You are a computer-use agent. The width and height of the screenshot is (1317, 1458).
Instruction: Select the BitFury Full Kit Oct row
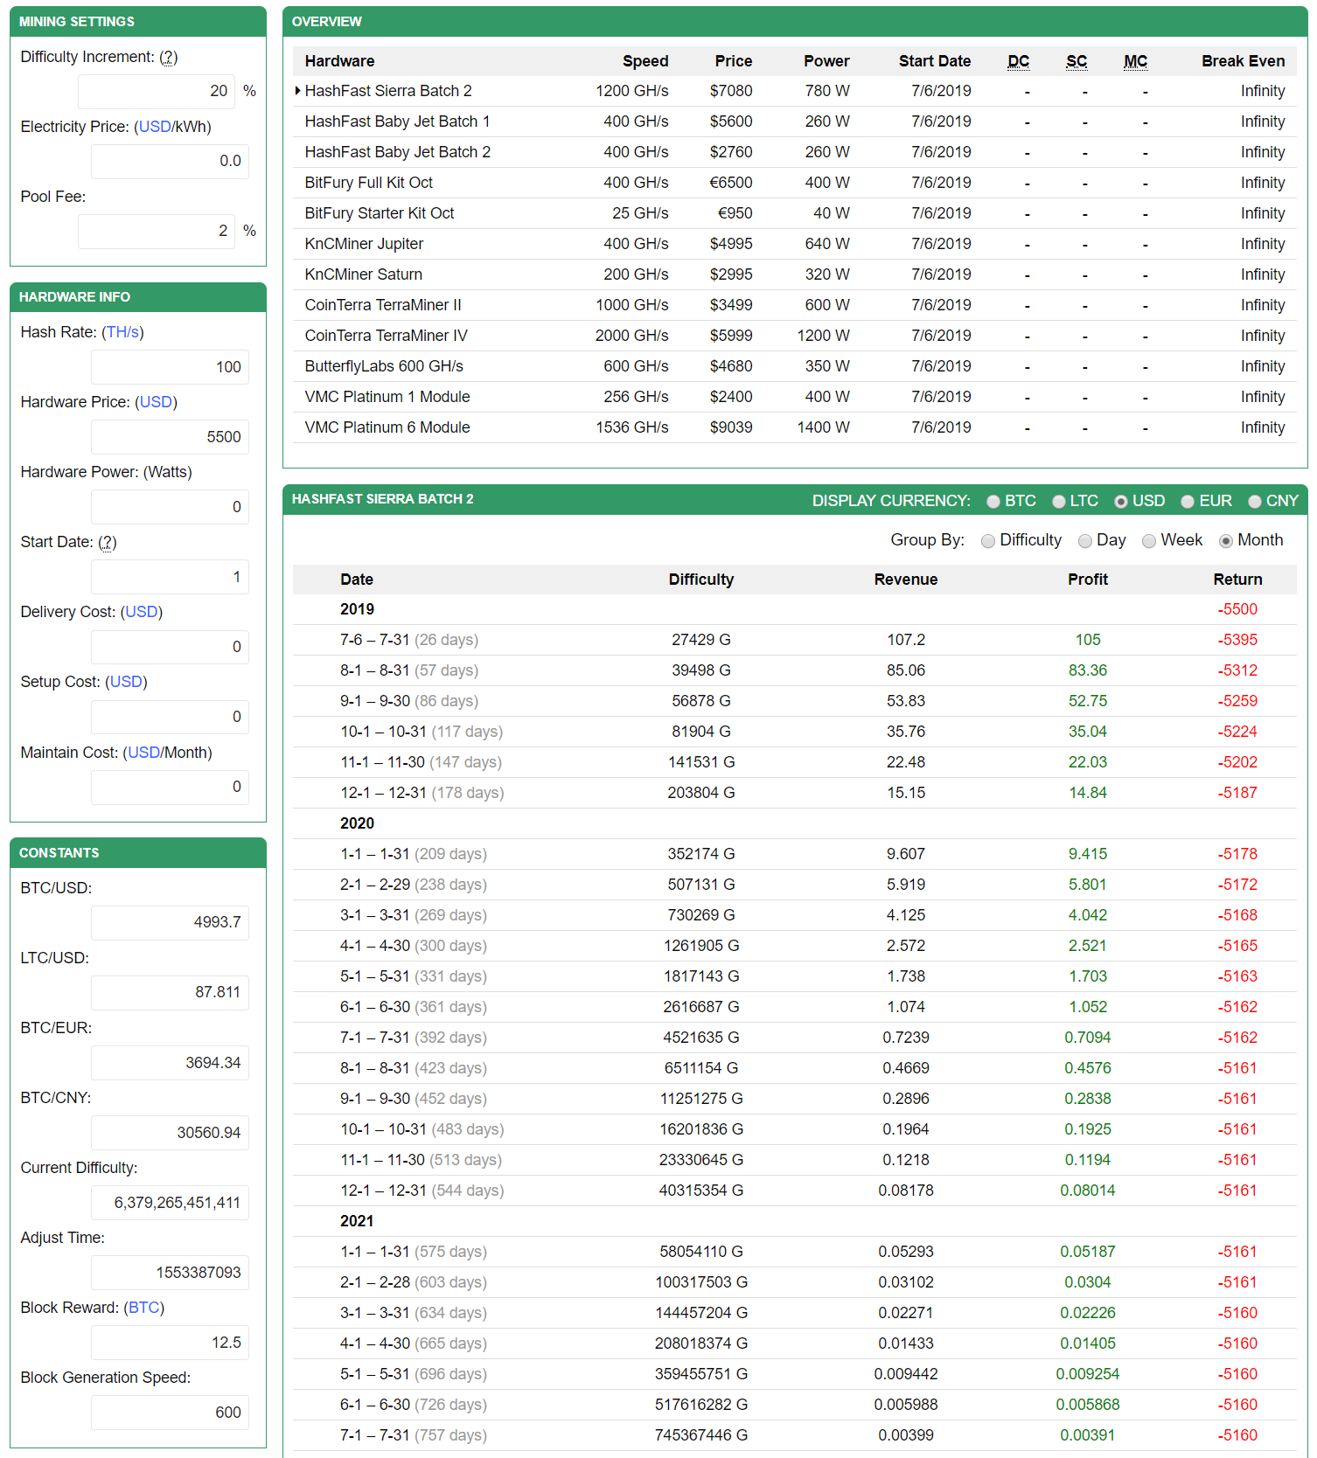tap(795, 183)
